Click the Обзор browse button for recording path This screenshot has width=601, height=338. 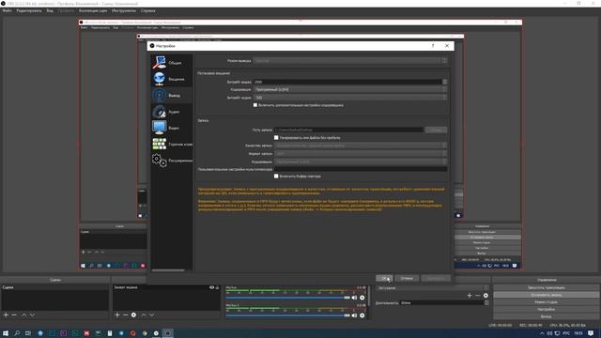point(436,130)
